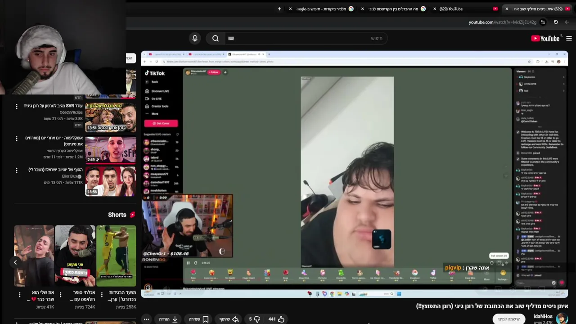Open options for Short 'מצעד הבגידות'
The height and width of the screenshot is (324, 576).
[102, 295]
